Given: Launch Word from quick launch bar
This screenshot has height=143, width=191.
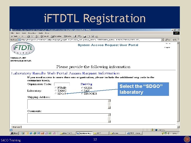Looking at the screenshot, I should tap(38, 133).
